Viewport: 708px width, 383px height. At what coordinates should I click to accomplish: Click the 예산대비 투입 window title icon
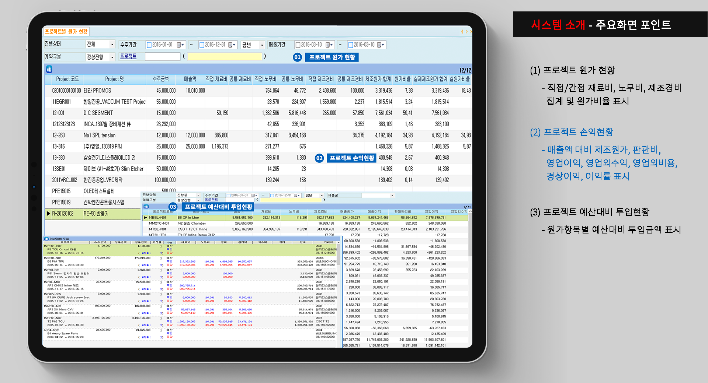pos(46,239)
